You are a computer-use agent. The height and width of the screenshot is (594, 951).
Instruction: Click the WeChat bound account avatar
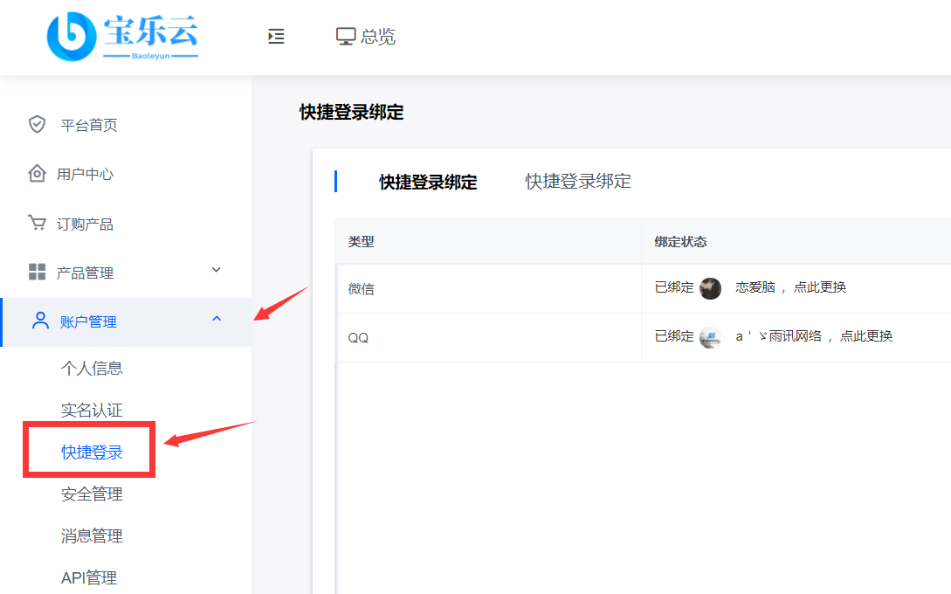(x=711, y=288)
